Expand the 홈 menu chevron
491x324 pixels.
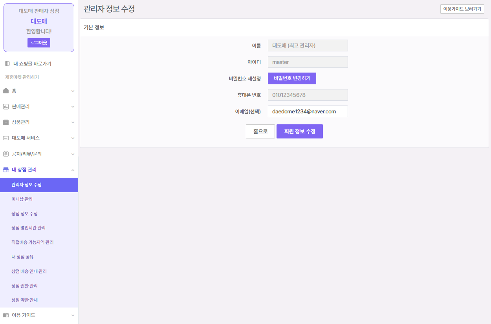(73, 91)
